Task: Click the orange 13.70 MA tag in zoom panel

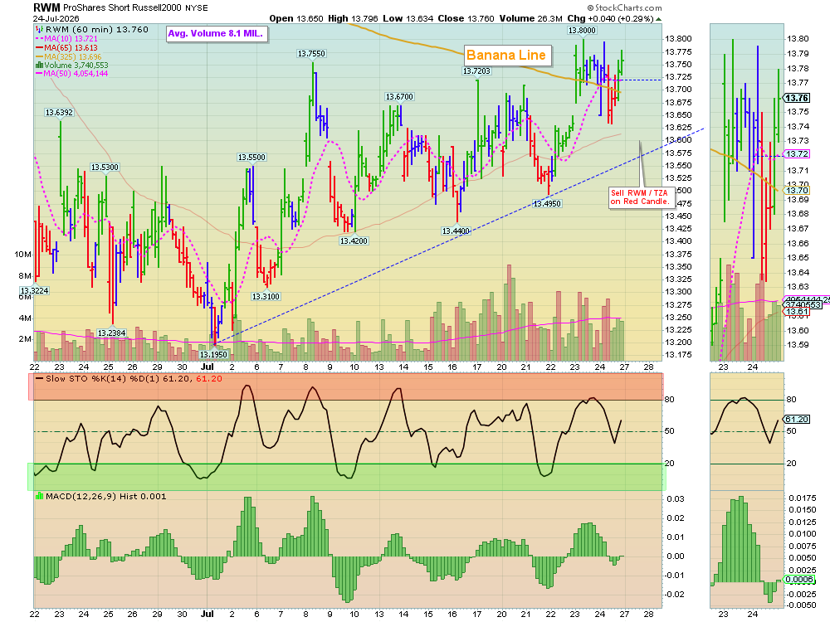Action: coord(796,191)
